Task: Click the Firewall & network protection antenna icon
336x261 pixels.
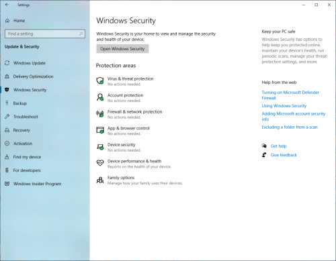Action: point(100,113)
